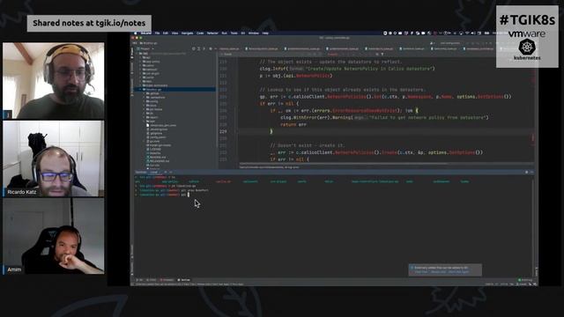Select the Local terminal session tab
564x317 pixels.
pyautogui.click(x=153, y=173)
